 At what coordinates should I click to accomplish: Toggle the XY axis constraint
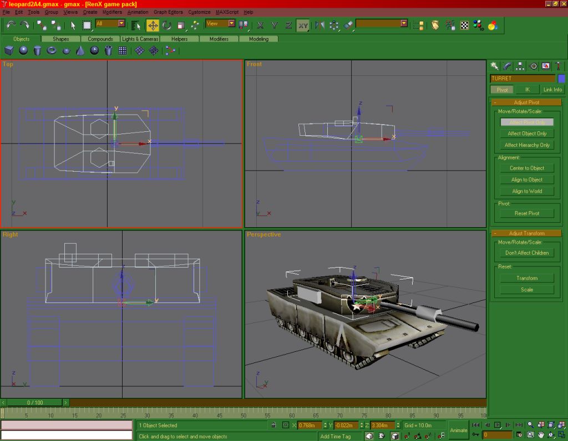[302, 25]
